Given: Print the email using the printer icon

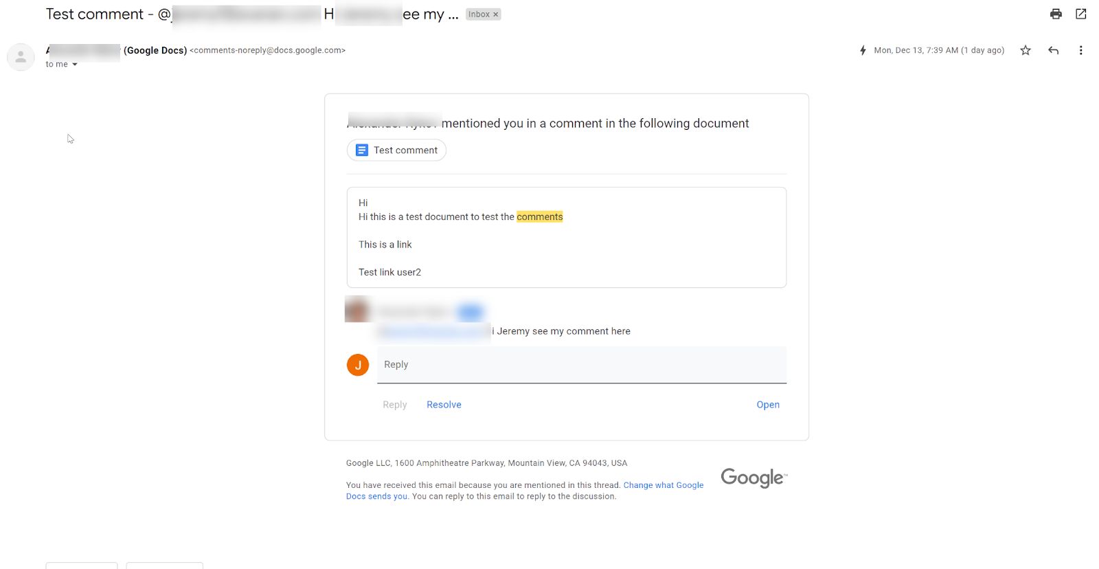Looking at the screenshot, I should pyautogui.click(x=1056, y=14).
